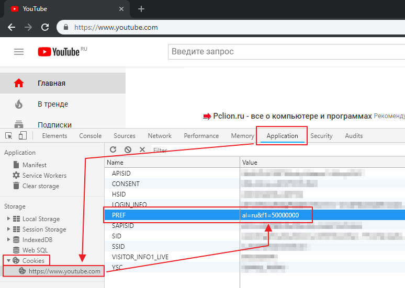Refresh the cookies table

click(113, 149)
